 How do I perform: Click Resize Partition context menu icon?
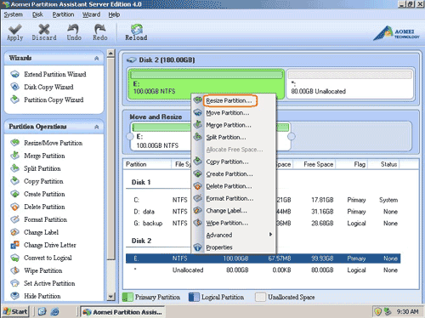pos(197,100)
